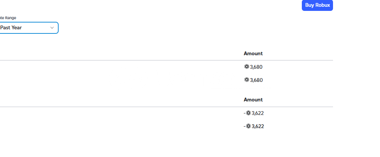Click the divider line under second Amount header
Image resolution: width=380 pixels, height=157 pixels.
pos(167,107)
